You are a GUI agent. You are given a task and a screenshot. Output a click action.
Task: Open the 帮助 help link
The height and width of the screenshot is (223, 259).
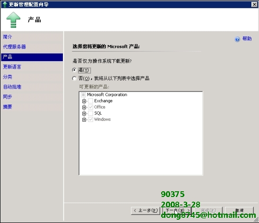247,39
